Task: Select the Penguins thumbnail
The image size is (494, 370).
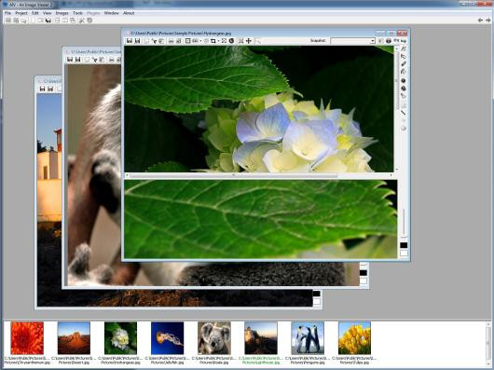Action: 308,338
